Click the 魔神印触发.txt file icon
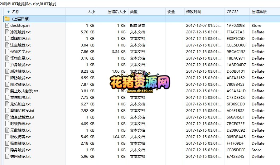 [x=7, y=110]
